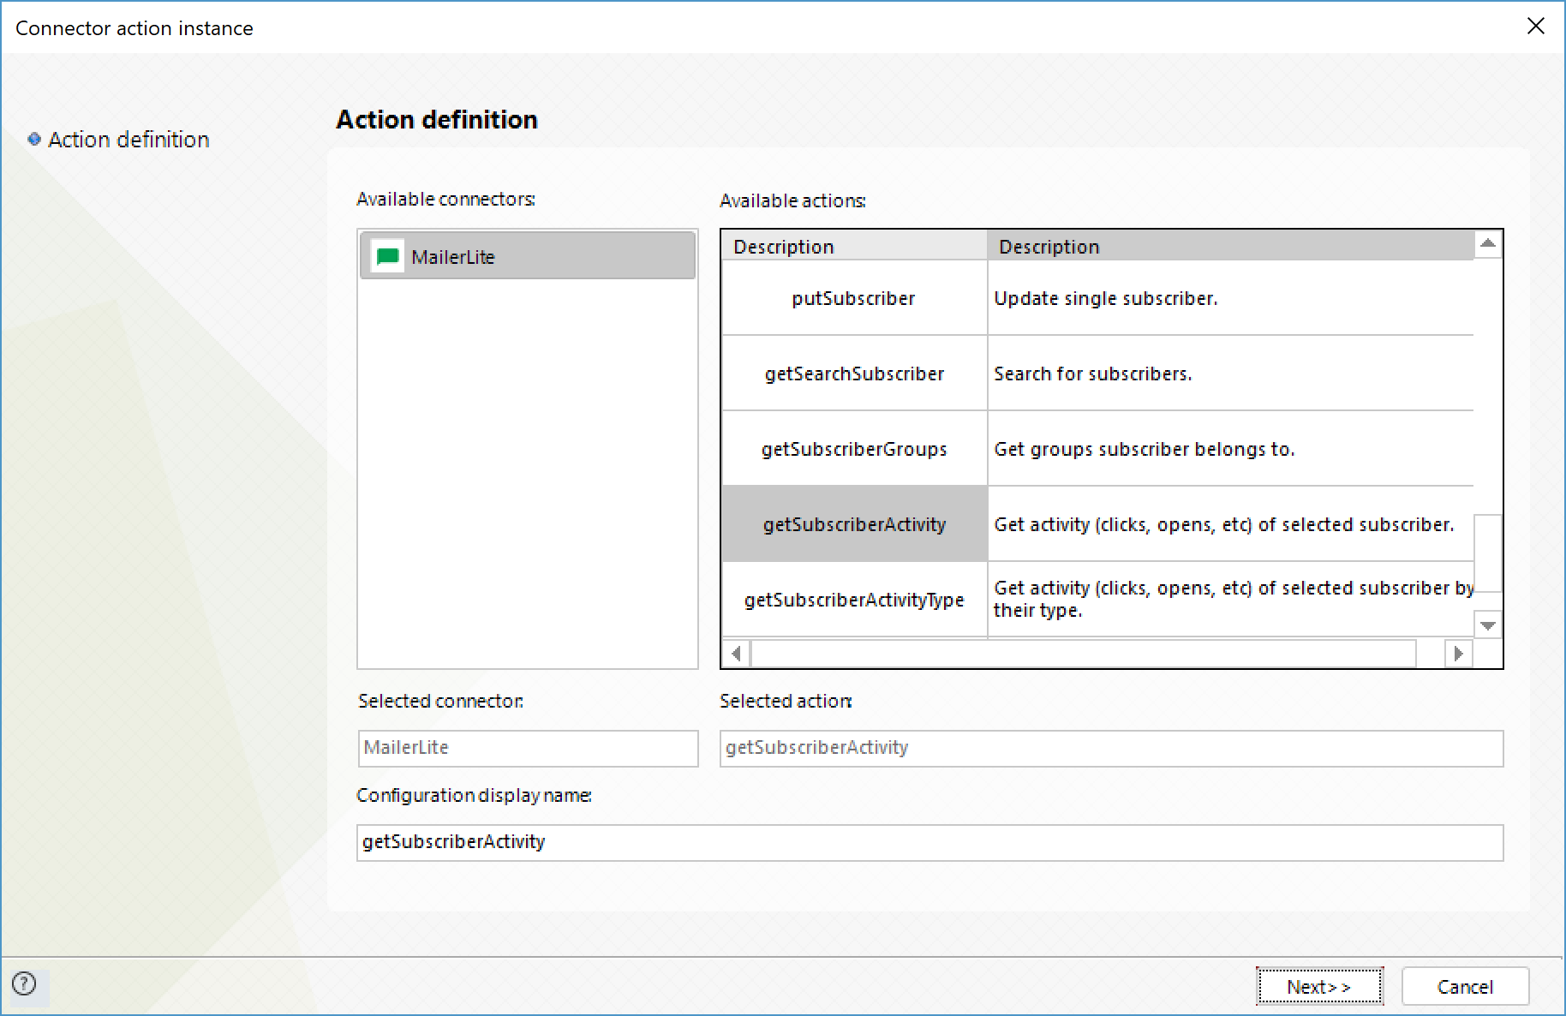Click the actions list scroll down arrow
The image size is (1566, 1016).
[1488, 625]
